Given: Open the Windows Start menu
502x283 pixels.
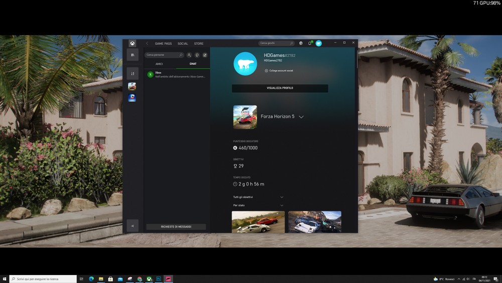Looking at the screenshot, I should tap(5, 279).
